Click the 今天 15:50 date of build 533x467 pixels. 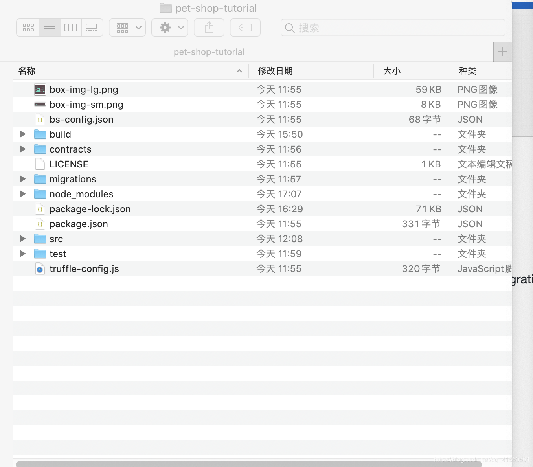[x=279, y=134]
